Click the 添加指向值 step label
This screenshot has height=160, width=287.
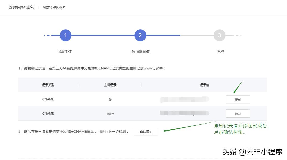pos(140,52)
